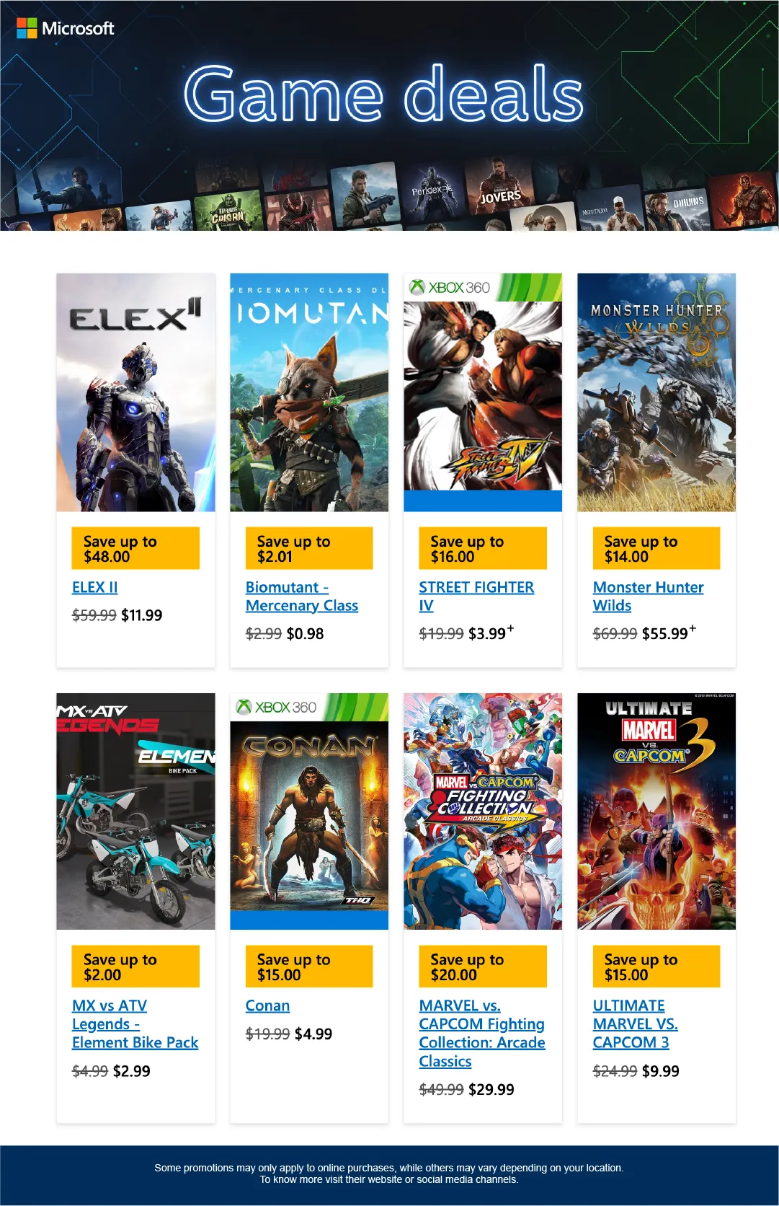The image size is (779, 1206).
Task: Visit the Monster Hunter Wilds link
Action: (x=649, y=597)
